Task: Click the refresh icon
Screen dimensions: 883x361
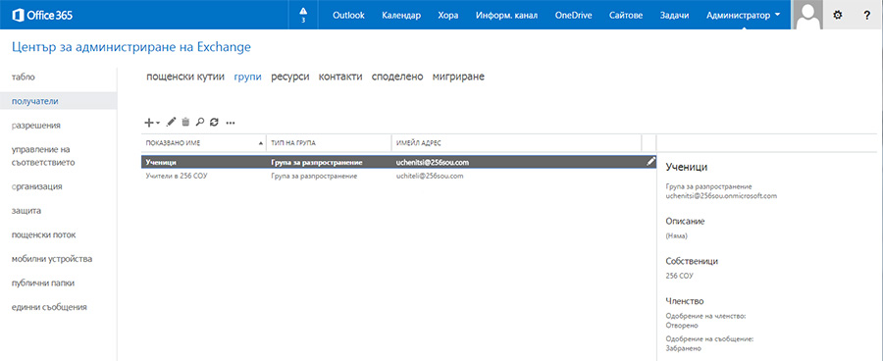Action: pos(214,122)
